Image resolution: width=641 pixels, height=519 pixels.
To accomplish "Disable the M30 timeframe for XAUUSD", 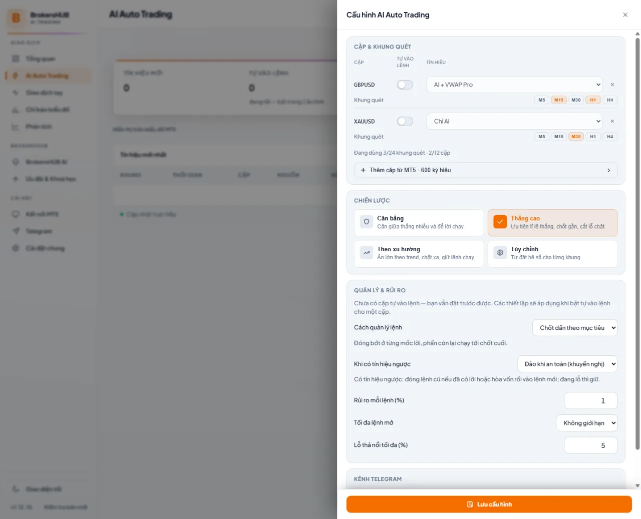I will tap(576, 137).
